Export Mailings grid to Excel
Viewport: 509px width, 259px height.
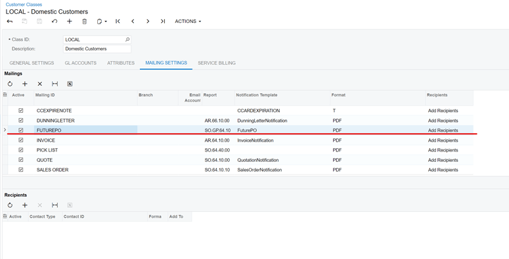point(70,84)
